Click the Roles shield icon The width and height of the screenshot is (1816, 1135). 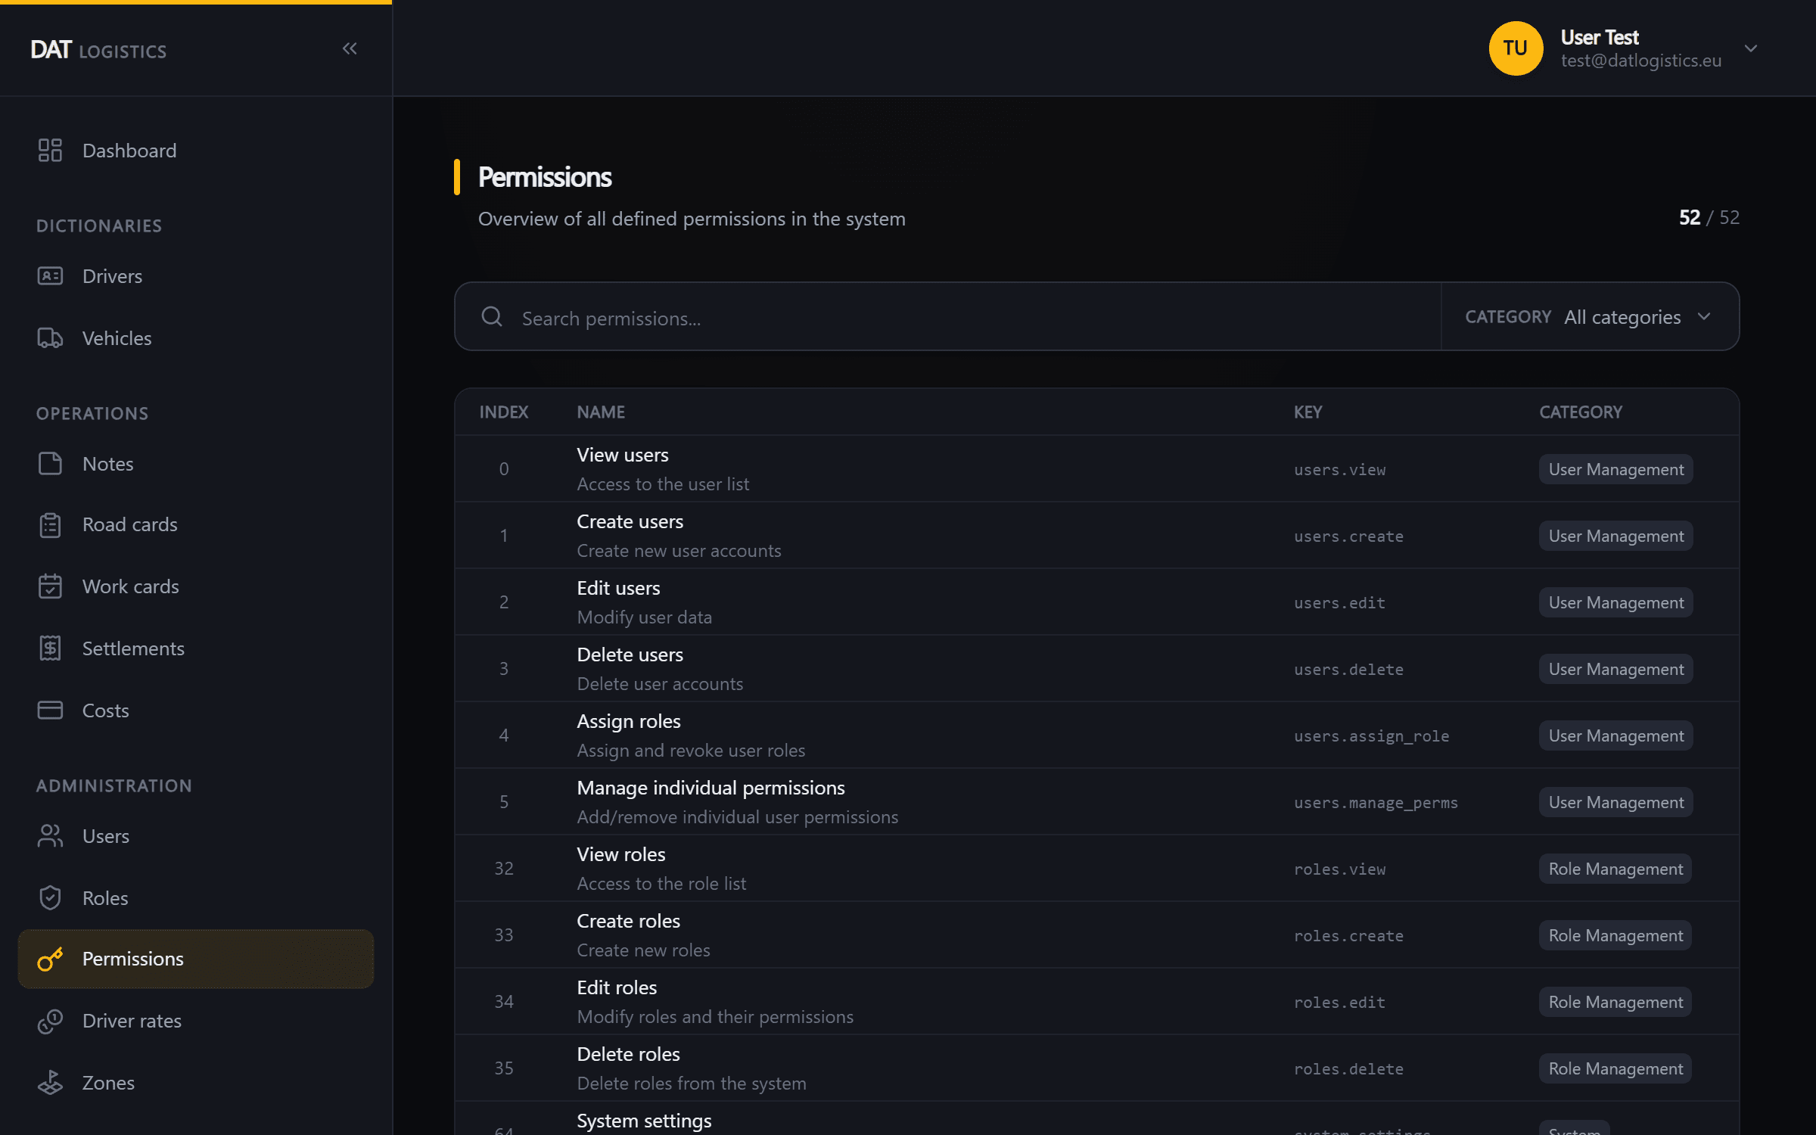pyautogui.click(x=50, y=897)
